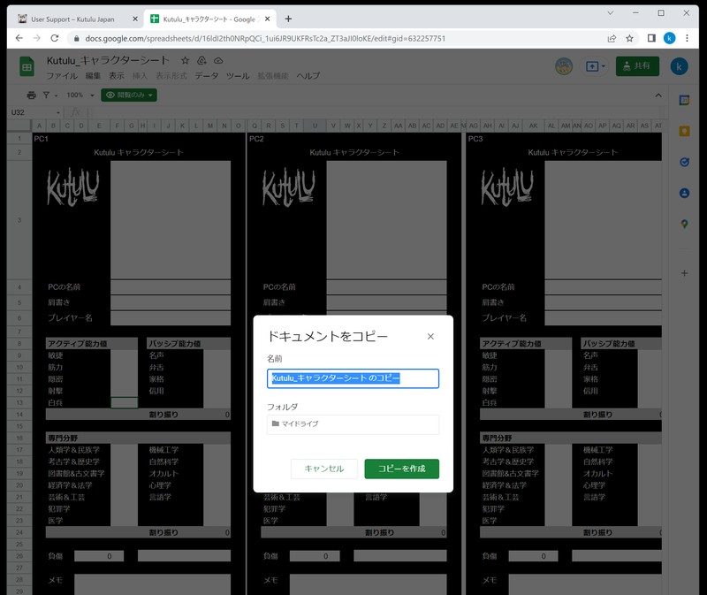
Task: Click the collaborator avatar in header
Action: pos(564,66)
